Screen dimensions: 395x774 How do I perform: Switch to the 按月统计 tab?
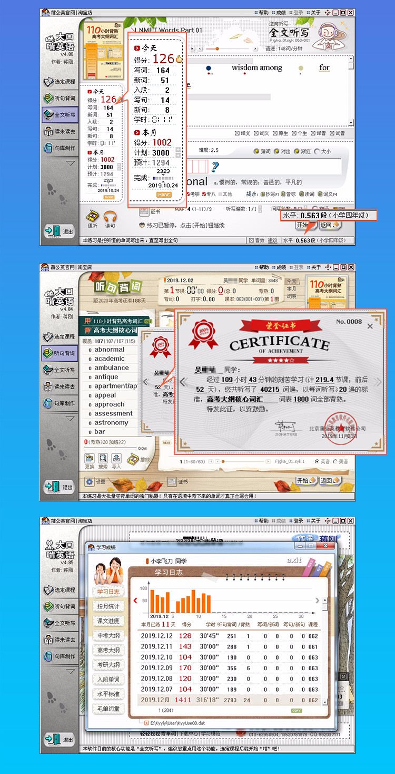[x=108, y=606]
